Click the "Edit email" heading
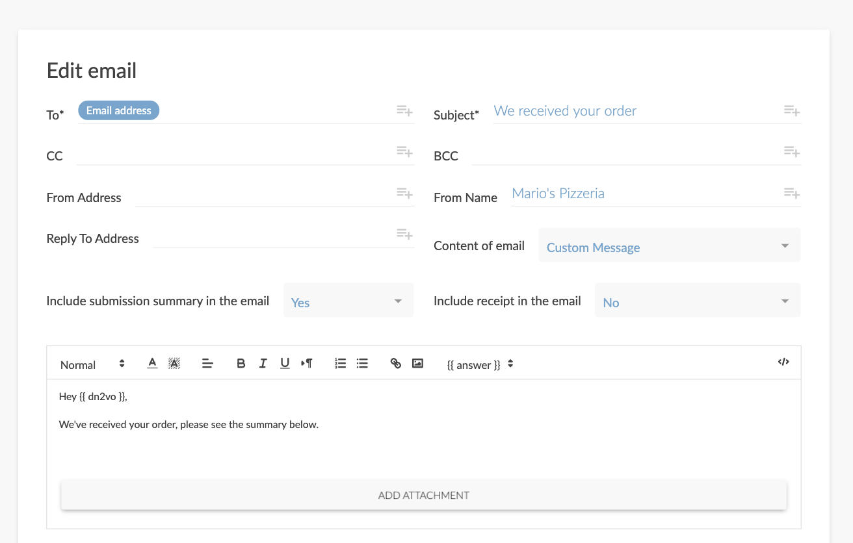 [x=92, y=70]
